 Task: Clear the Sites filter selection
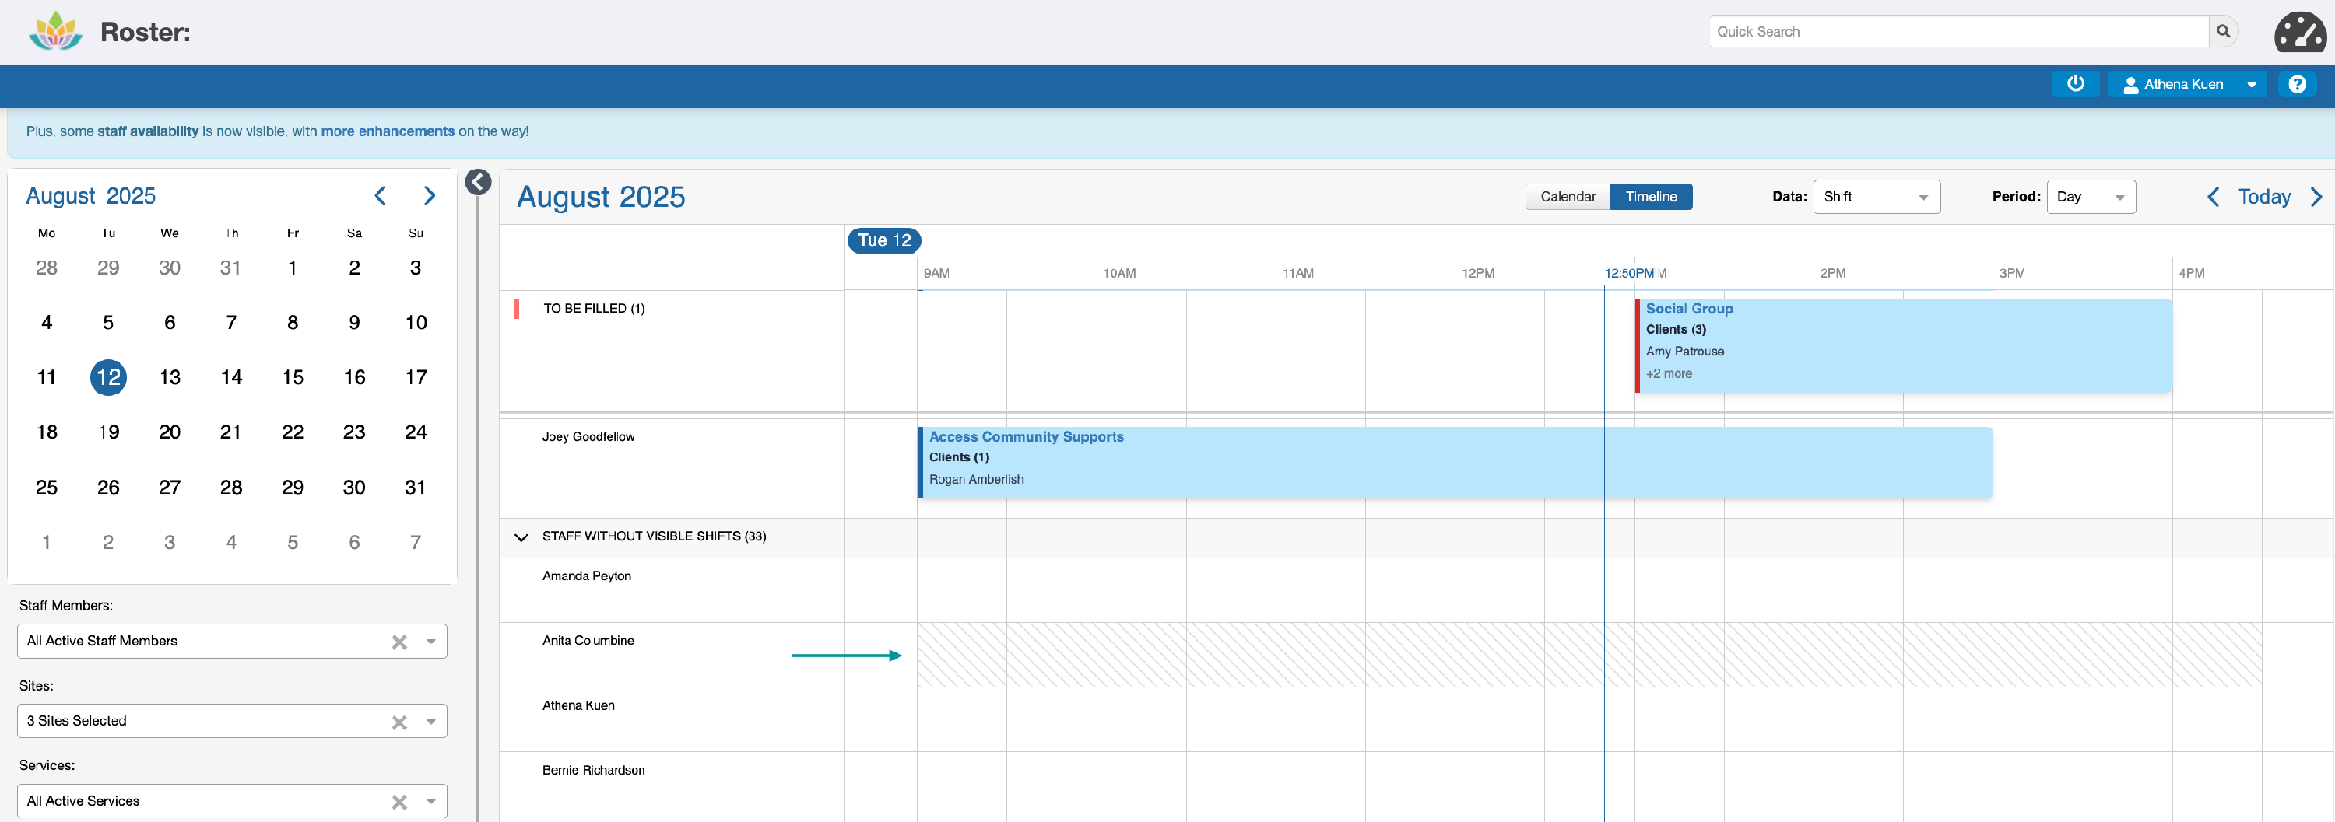pyautogui.click(x=399, y=722)
